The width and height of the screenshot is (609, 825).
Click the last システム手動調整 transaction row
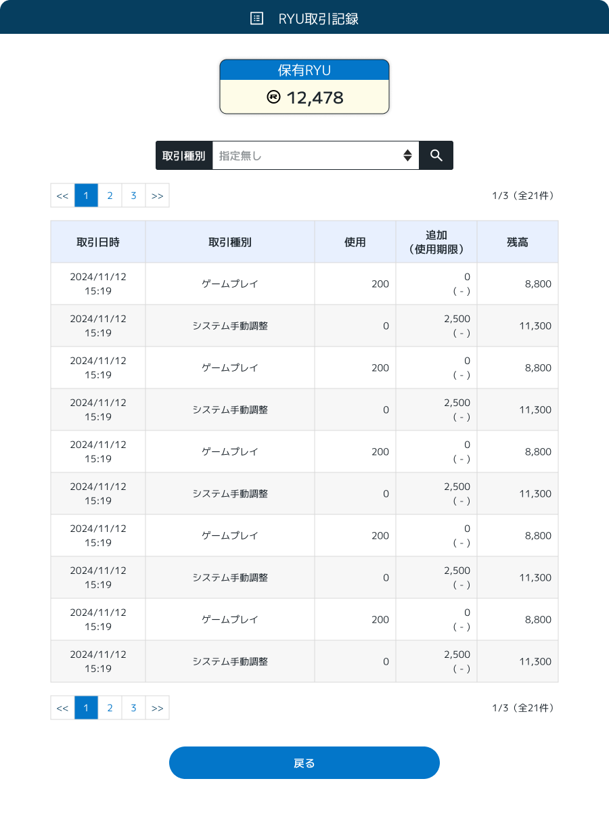tap(304, 661)
